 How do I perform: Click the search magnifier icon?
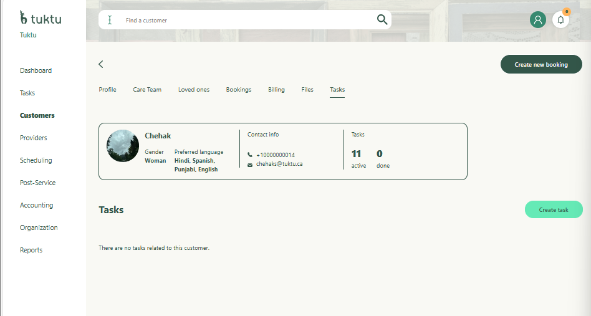[x=382, y=20]
